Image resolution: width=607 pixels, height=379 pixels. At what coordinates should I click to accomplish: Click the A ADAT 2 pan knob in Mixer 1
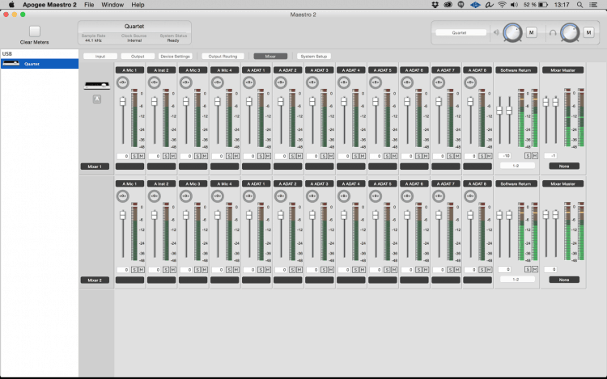coord(281,82)
